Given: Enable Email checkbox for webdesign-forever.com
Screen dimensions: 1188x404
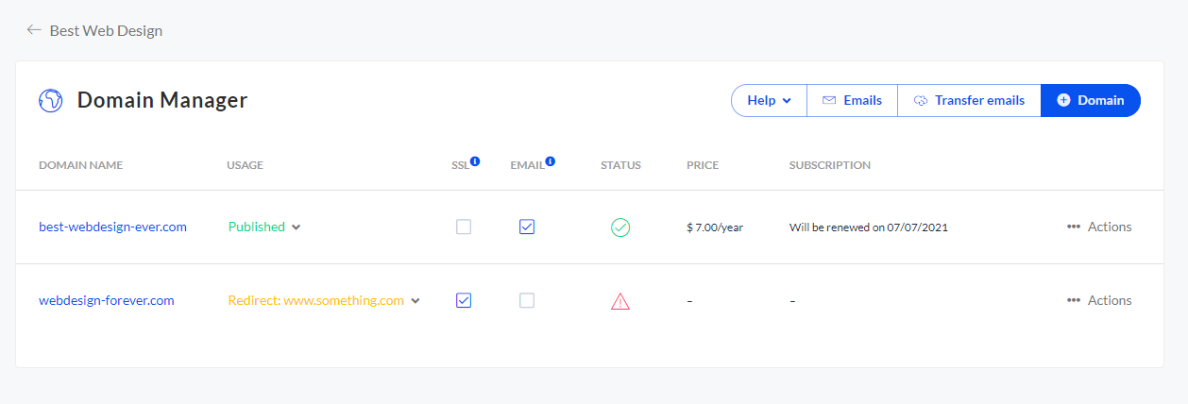Looking at the screenshot, I should coord(527,300).
